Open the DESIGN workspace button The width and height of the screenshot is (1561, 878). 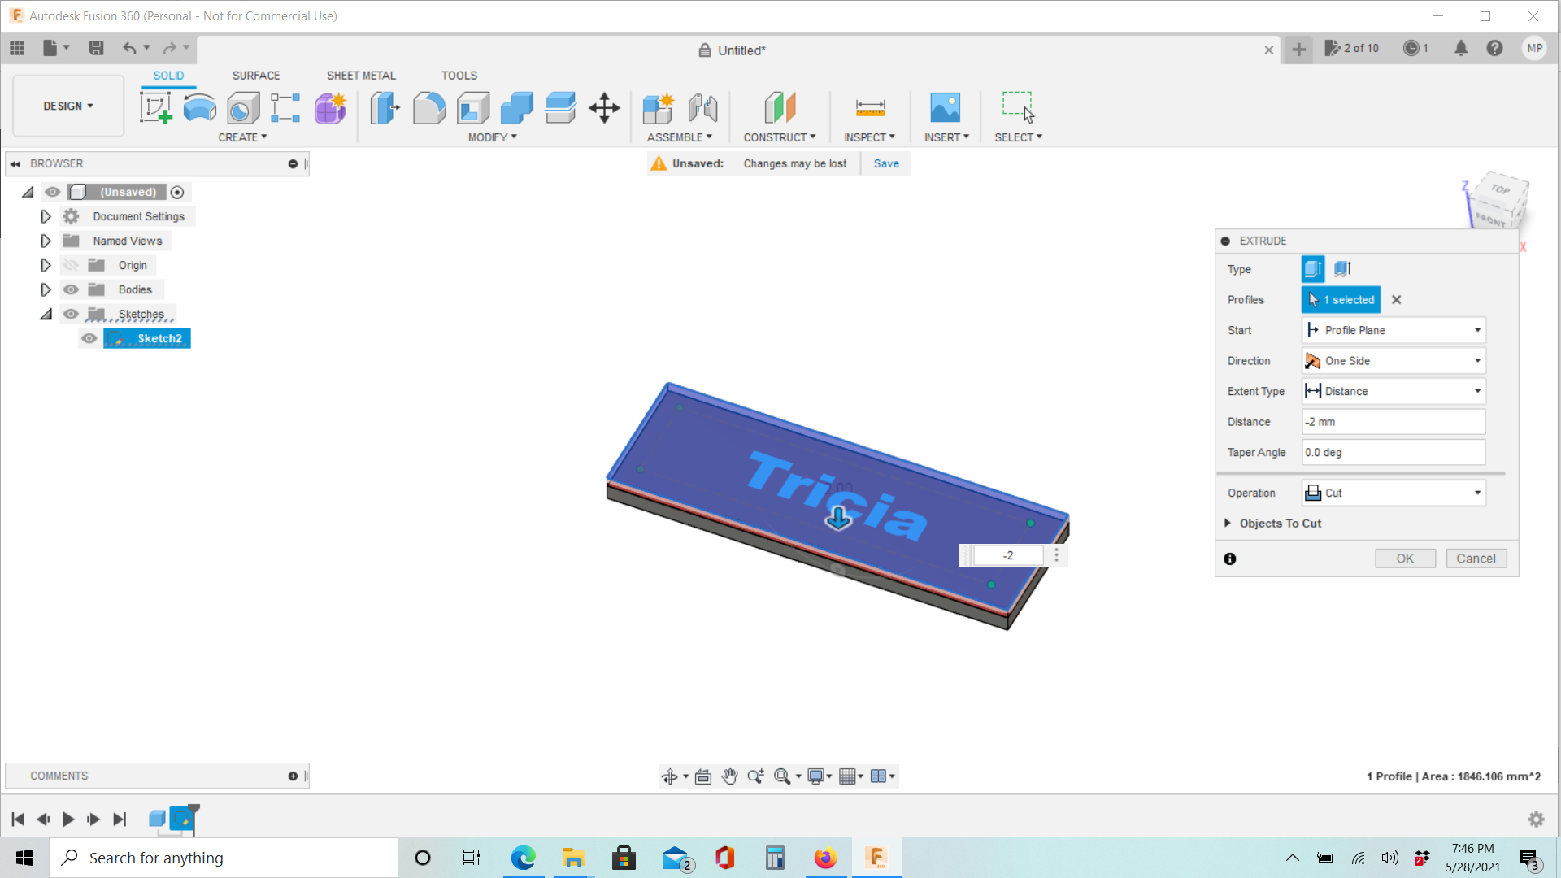tap(68, 106)
